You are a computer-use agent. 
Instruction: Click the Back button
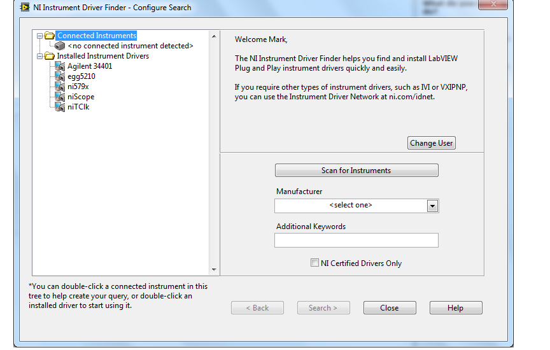257,308
